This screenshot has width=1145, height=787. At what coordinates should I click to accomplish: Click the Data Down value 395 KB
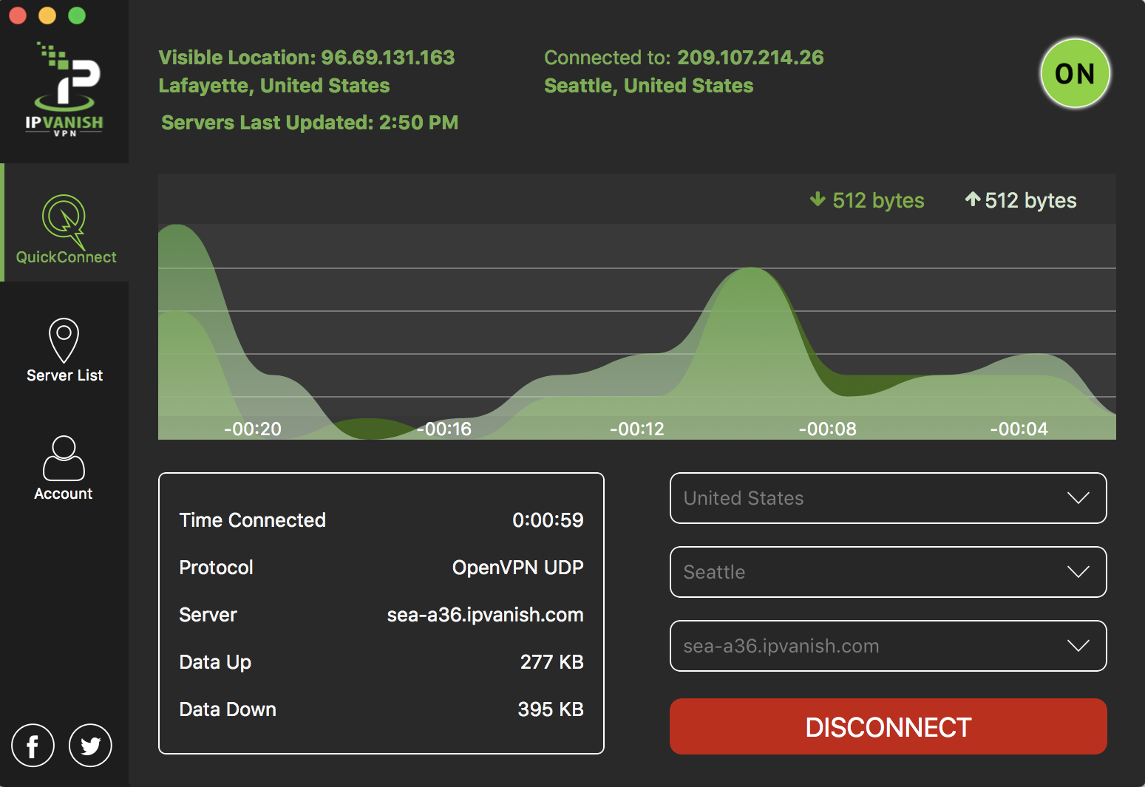[551, 709]
